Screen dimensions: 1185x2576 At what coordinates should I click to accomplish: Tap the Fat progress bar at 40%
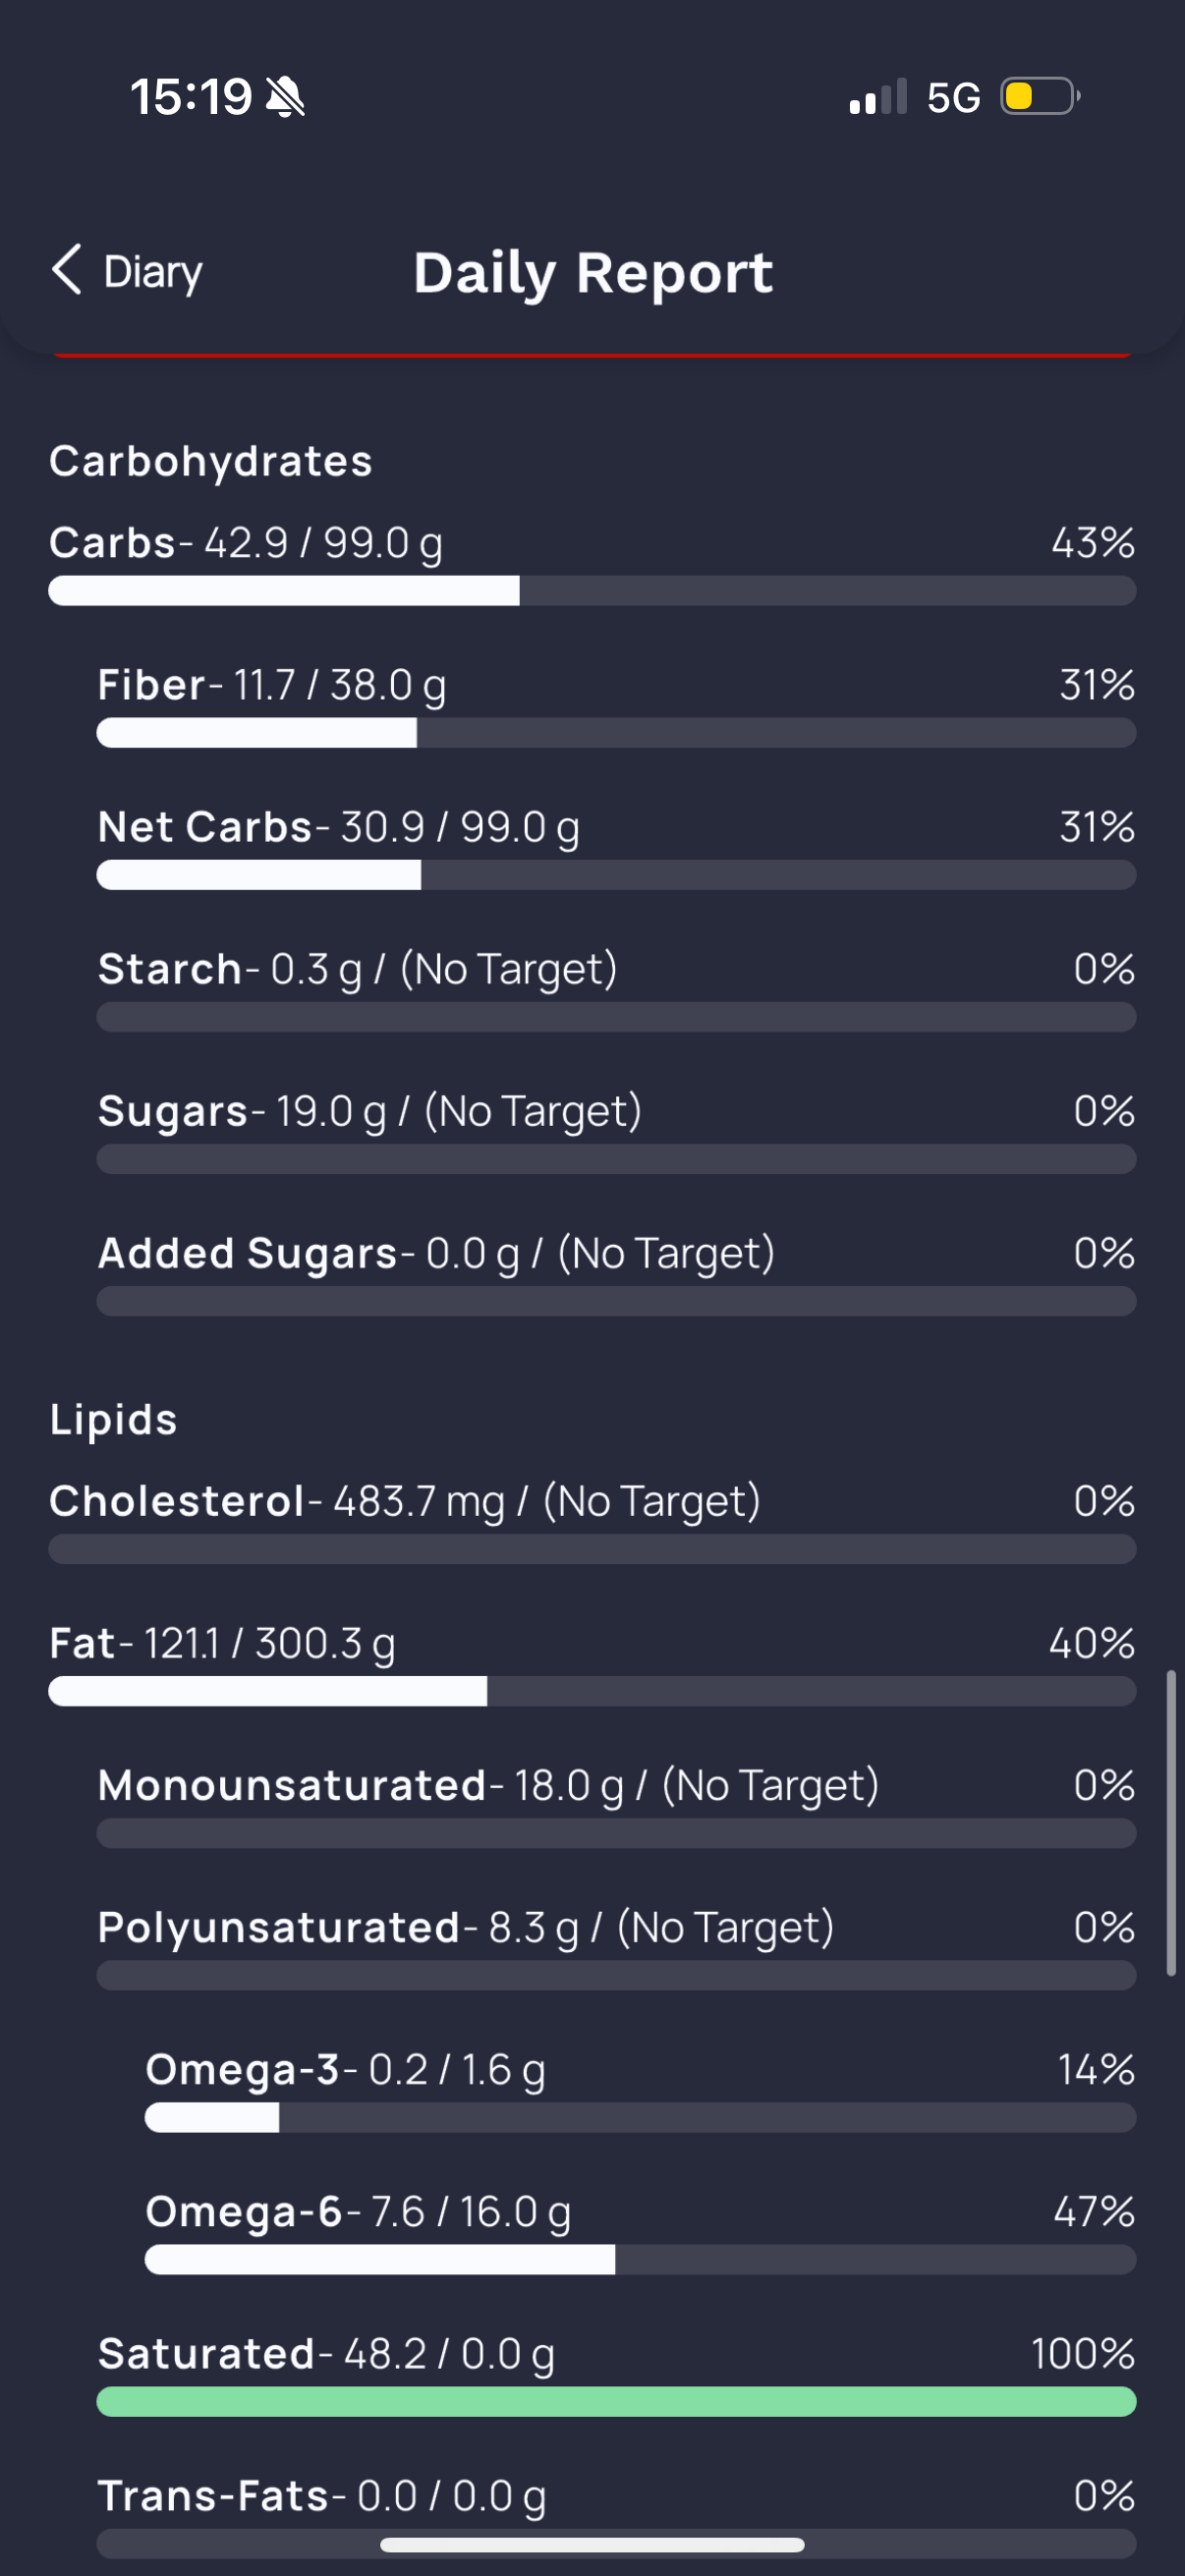click(592, 1691)
